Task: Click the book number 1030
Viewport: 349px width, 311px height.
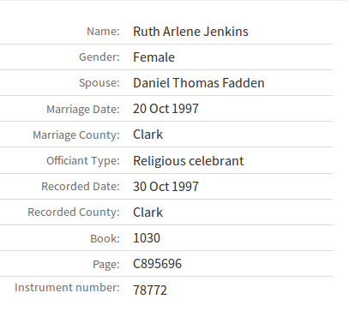Action: pos(147,238)
